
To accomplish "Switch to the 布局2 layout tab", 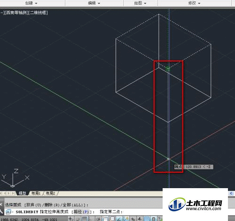I will pyautogui.click(x=50, y=193).
